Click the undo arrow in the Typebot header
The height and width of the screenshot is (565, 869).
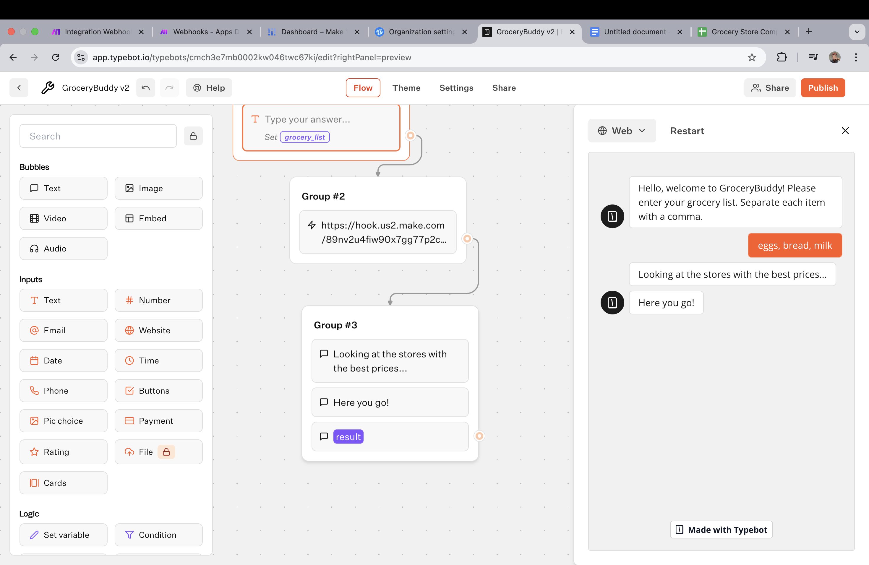(x=145, y=87)
